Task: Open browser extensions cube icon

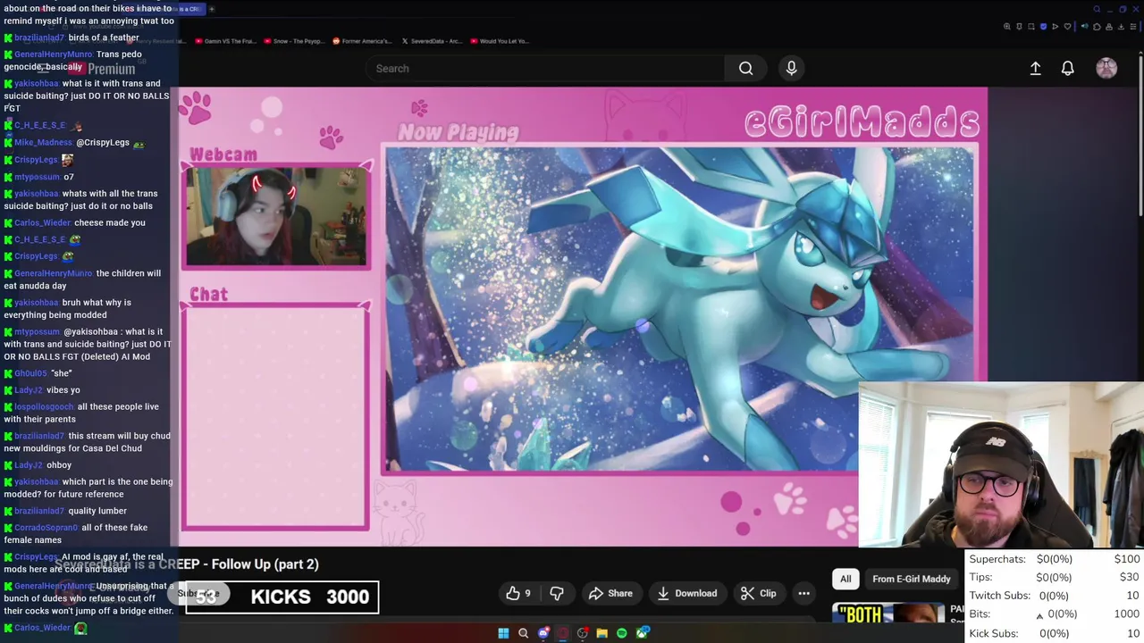Action: [1097, 27]
